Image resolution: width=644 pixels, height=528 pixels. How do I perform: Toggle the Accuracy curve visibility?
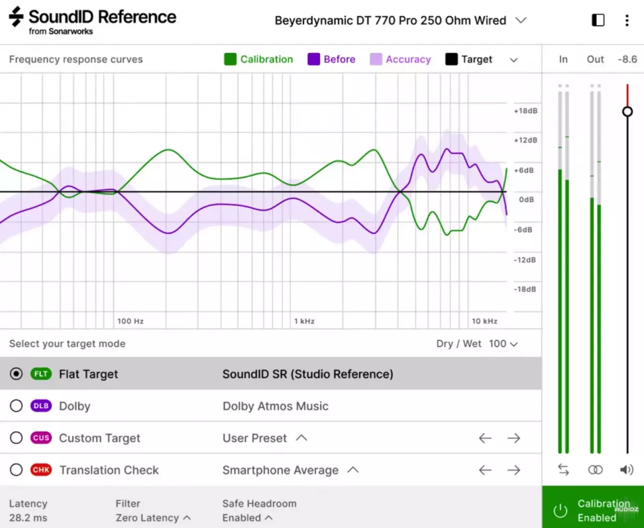400,59
